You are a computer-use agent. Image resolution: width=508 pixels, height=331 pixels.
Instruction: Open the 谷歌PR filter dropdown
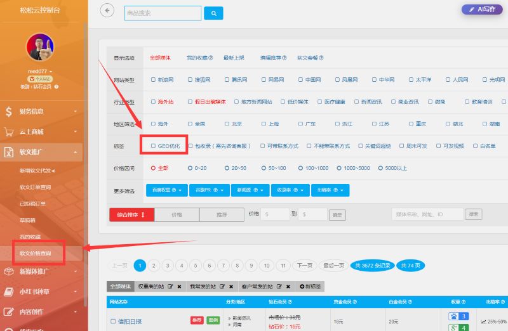210,190
